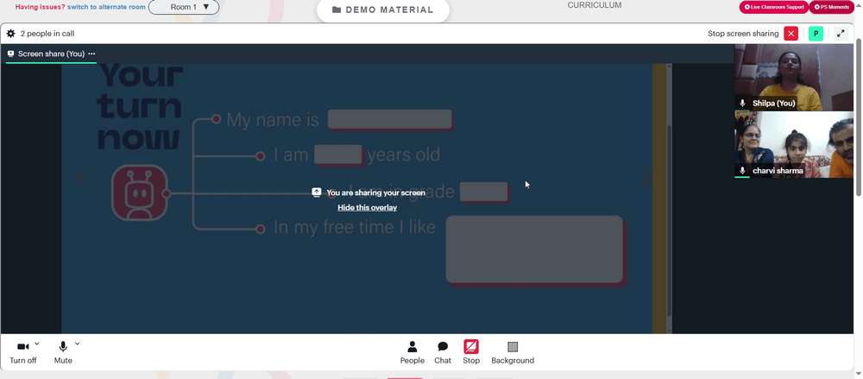Go to next slide arrow

[646, 177]
